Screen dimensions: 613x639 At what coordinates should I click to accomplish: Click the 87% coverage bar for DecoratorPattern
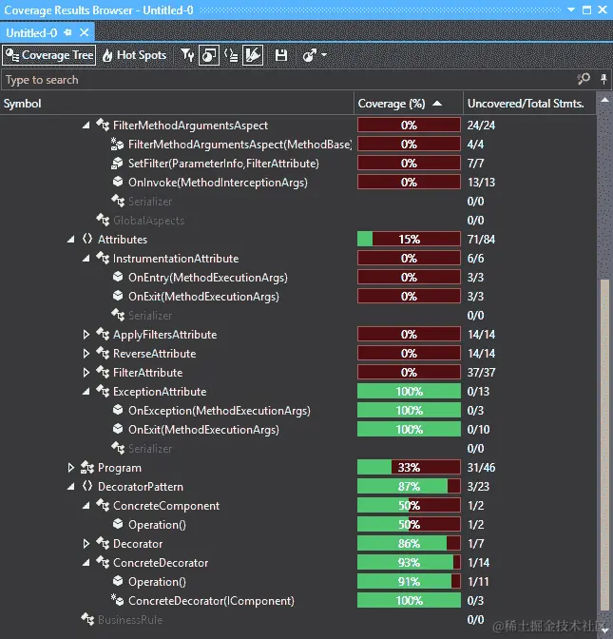click(409, 486)
